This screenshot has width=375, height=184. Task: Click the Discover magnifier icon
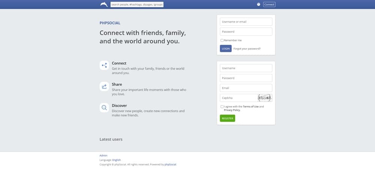104,108
